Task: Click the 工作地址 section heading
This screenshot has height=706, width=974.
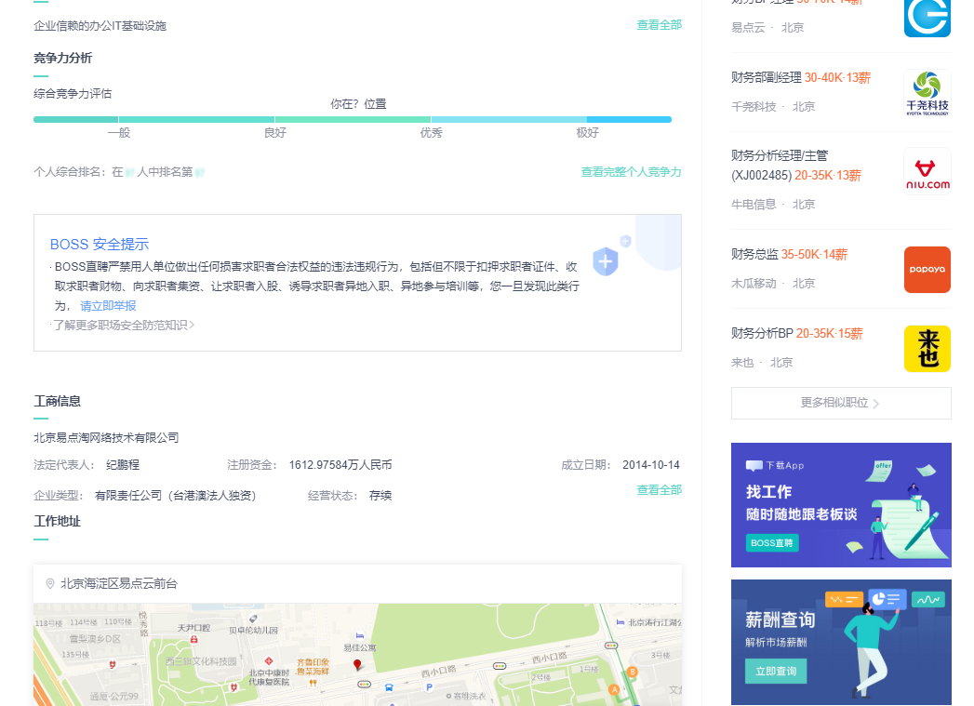Action: click(x=57, y=521)
